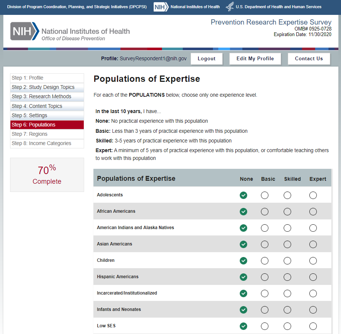Select Expert for American Indians and Alaska Natives
341x334 pixels.
pyautogui.click(x=313, y=228)
